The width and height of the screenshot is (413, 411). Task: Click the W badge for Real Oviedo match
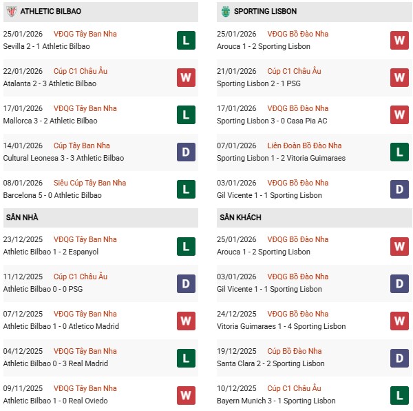click(x=185, y=394)
